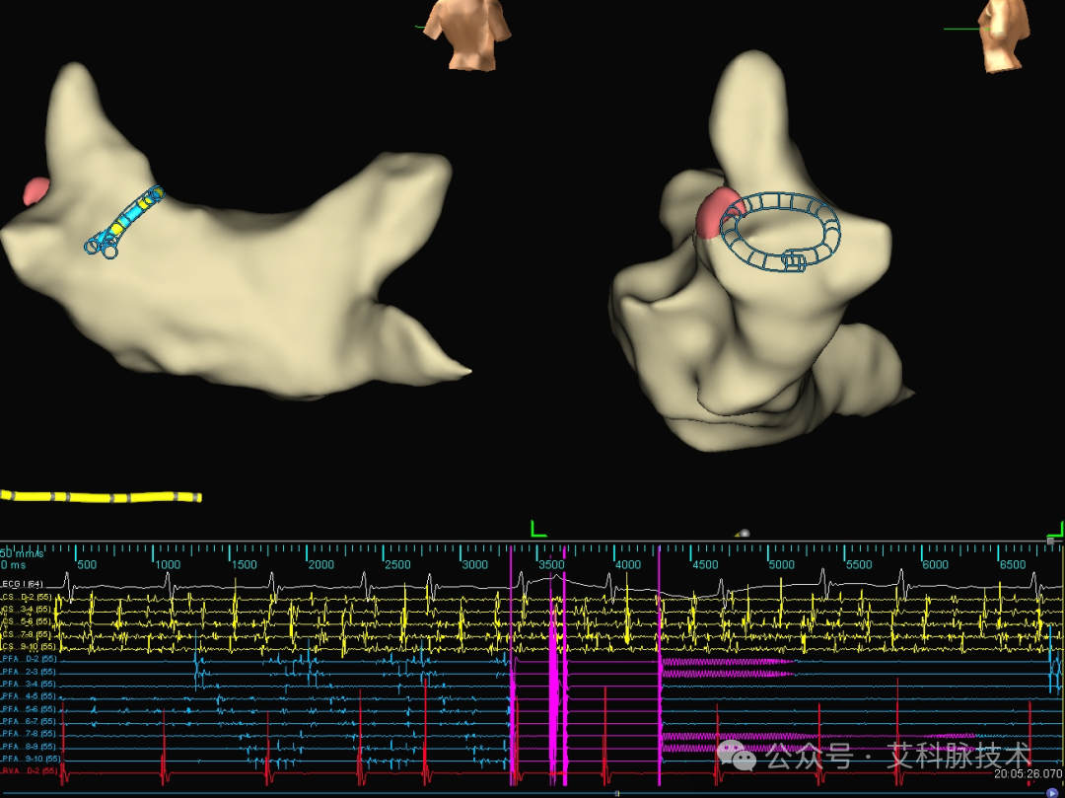Screen dimensions: 1065x798
Task: Select the yellow catheter shaft graphic
Action: tap(101, 496)
